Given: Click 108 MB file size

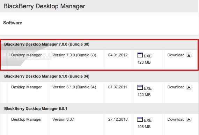Looking at the screenshot, I should 144,127.
